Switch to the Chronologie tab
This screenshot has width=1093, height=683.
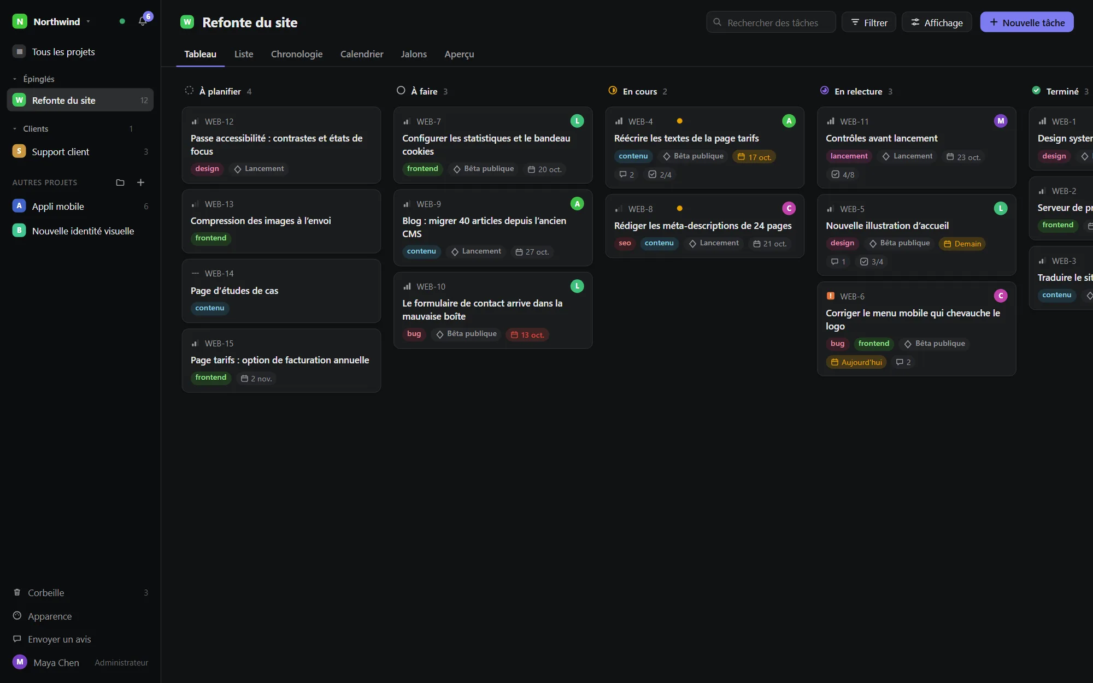click(x=297, y=54)
